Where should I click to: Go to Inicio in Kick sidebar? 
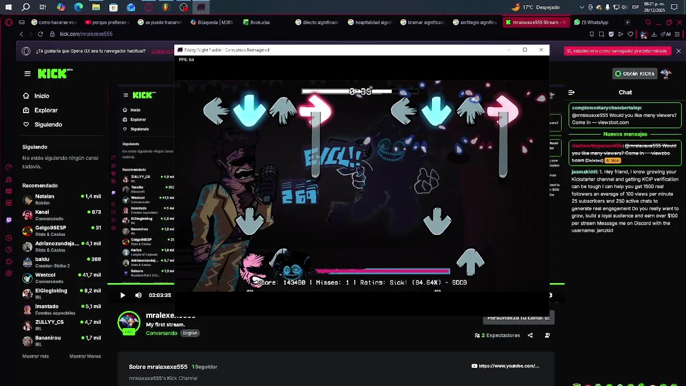click(x=36, y=96)
